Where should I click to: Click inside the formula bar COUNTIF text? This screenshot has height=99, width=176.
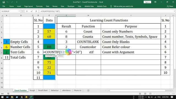[50, 11]
